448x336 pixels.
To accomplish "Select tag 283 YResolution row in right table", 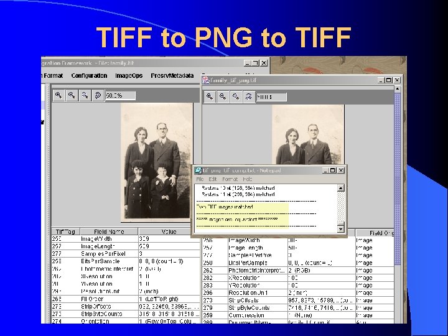I will (x=298, y=285).
